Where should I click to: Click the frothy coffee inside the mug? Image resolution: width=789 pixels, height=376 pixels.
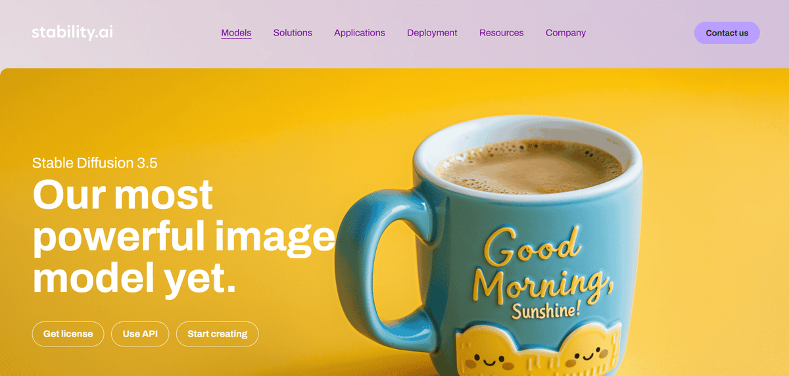[529, 163]
